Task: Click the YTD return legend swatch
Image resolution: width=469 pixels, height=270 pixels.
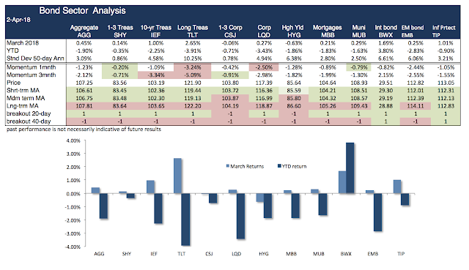Action: (x=279, y=166)
